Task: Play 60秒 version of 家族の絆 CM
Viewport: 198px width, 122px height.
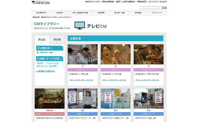Action: [x=57, y=114]
